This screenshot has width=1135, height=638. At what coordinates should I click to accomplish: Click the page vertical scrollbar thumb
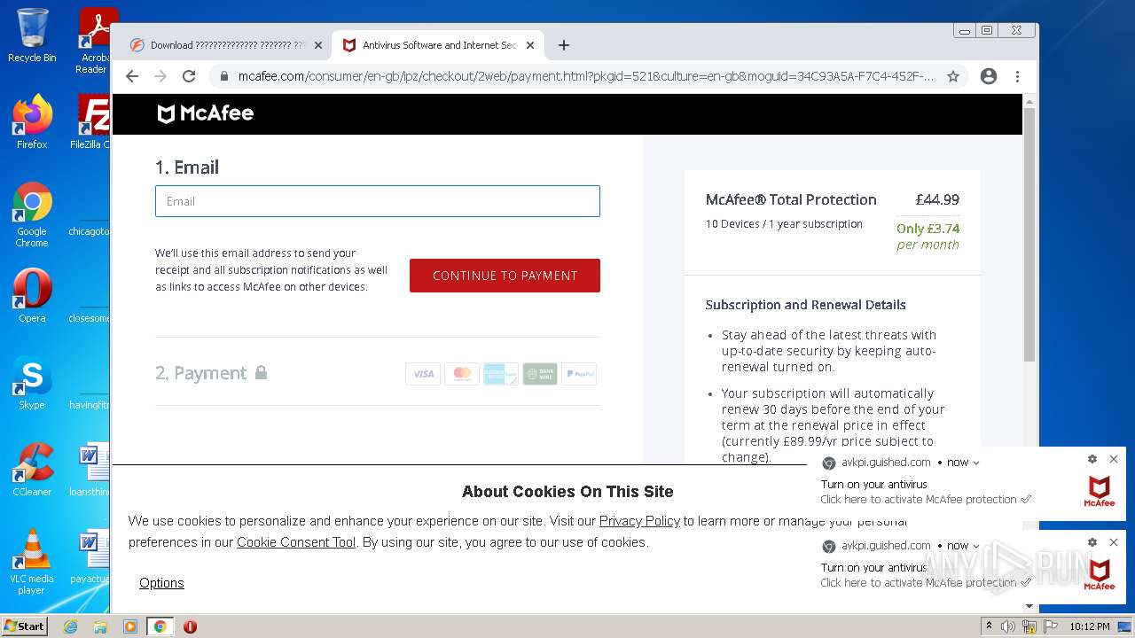click(1029, 235)
